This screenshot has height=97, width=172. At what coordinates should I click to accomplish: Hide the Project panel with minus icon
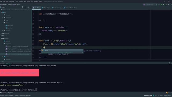pos(30,7)
